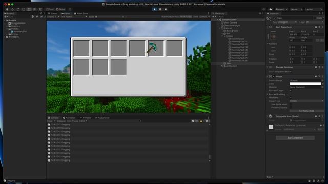Switch to the Animator tab
328x184 pixels.
86,118
